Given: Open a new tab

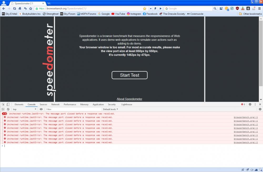Looking at the screenshot, I should pyautogui.click(x=49, y=3).
